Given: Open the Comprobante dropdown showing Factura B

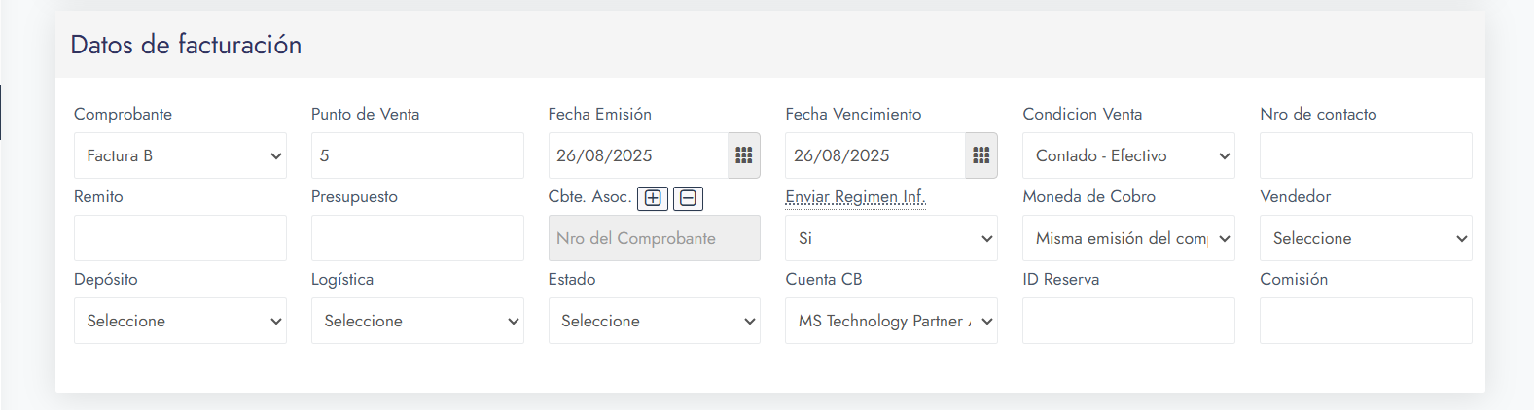Looking at the screenshot, I should (180, 155).
